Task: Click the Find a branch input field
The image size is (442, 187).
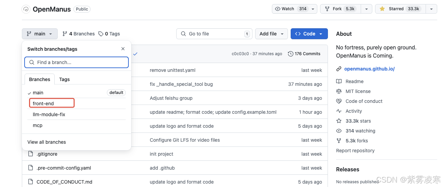Action: (x=77, y=62)
